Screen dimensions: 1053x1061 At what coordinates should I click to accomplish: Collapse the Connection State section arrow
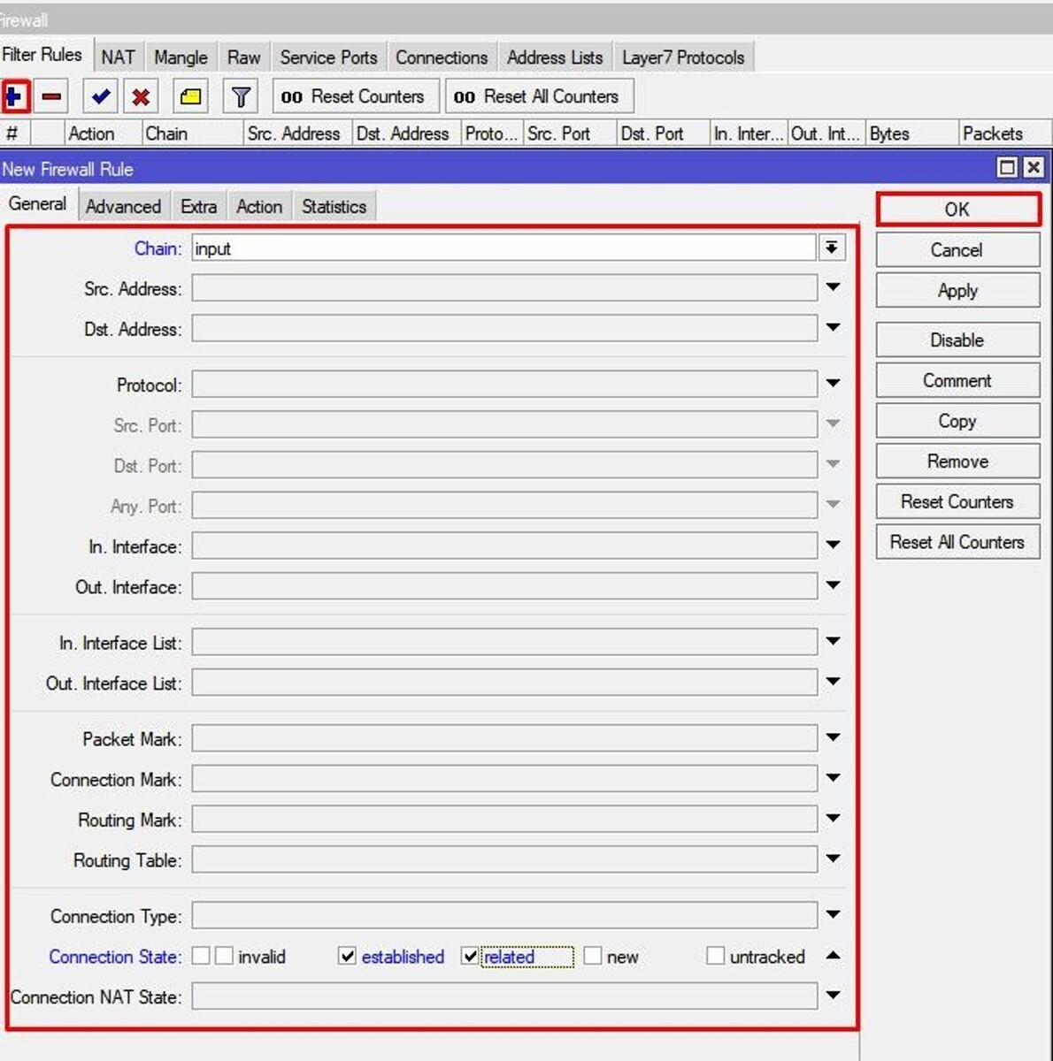coord(833,956)
